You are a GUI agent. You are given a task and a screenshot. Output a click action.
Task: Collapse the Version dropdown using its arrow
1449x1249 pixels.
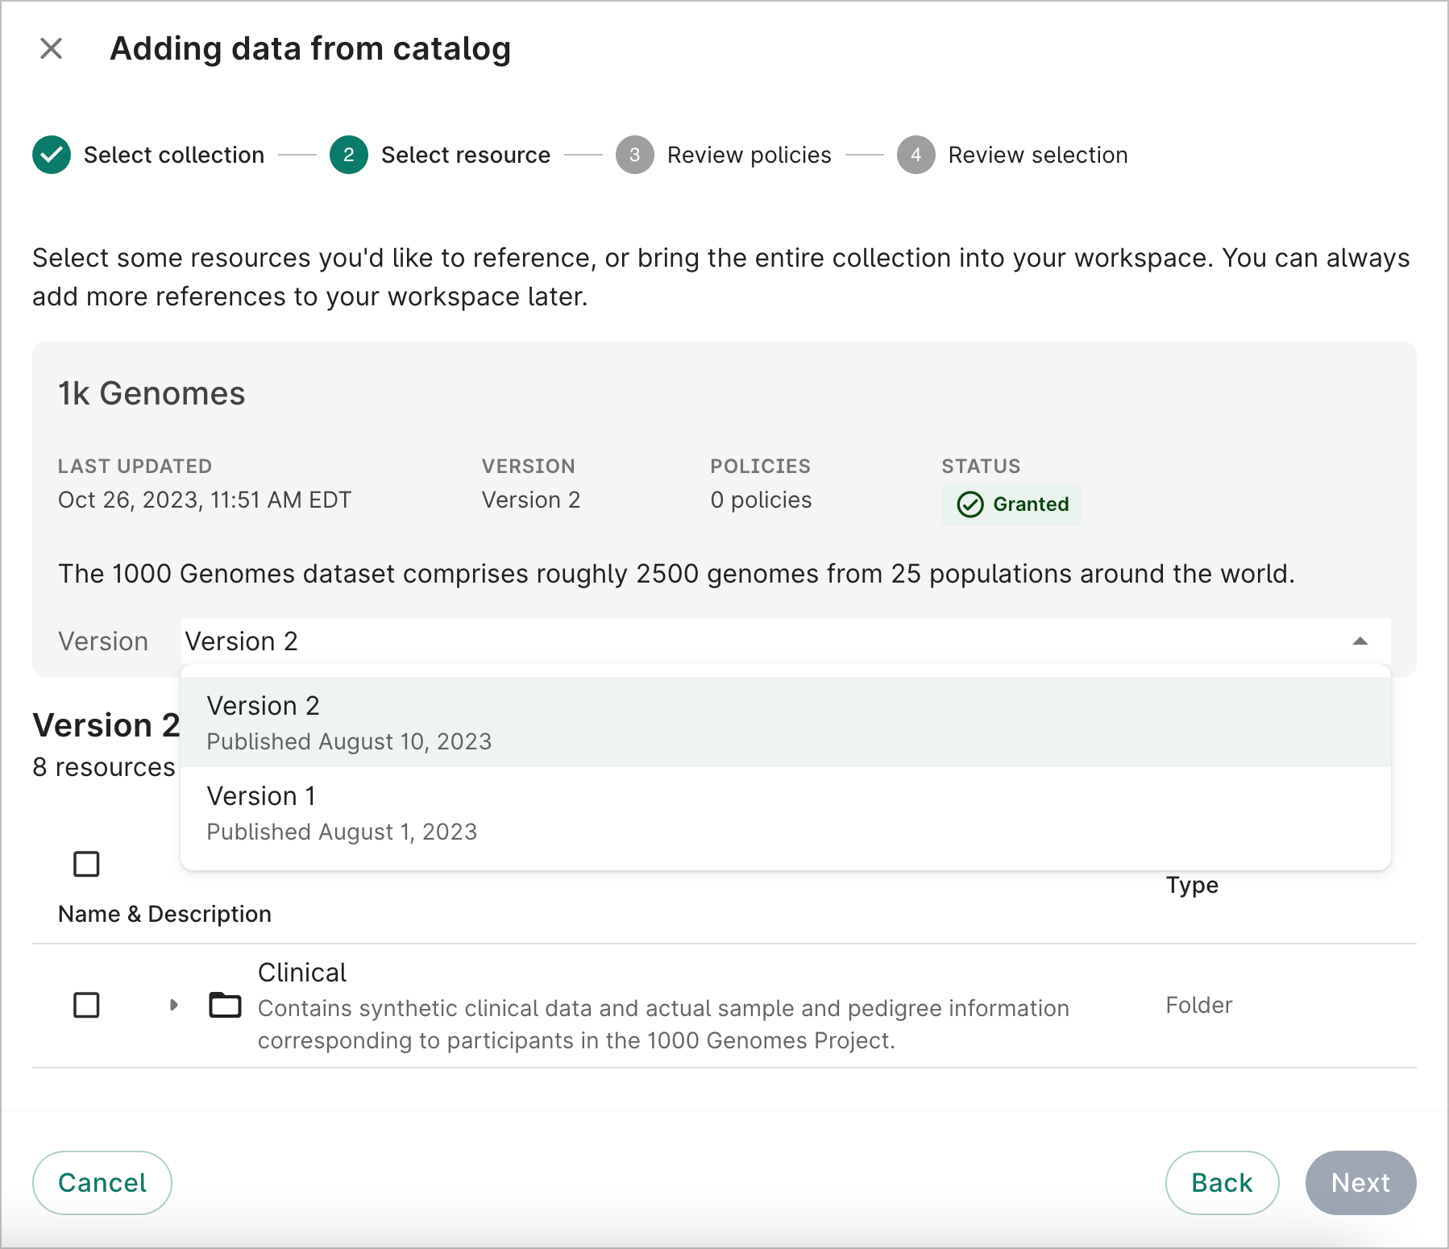tap(1360, 641)
